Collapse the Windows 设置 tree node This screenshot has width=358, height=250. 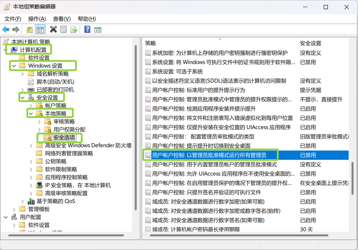[14, 66]
